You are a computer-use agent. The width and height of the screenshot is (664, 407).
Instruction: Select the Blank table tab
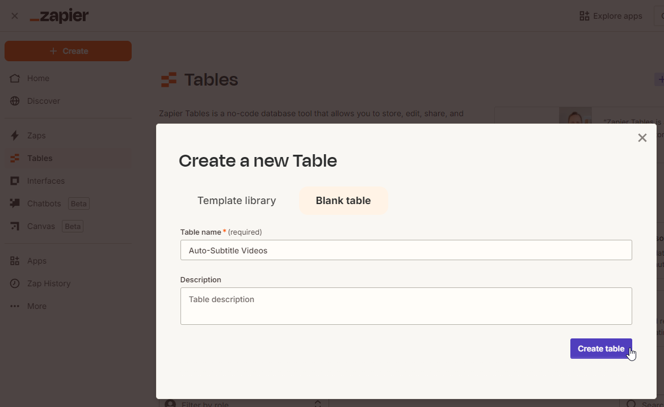coord(343,201)
